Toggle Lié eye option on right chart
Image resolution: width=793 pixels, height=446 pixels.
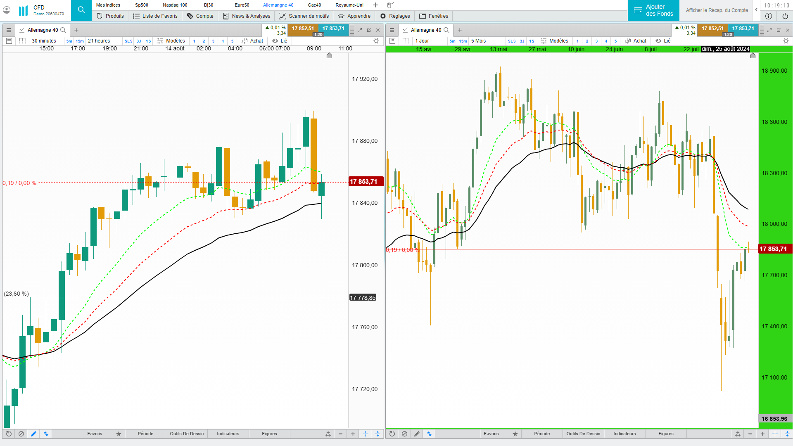[x=663, y=41]
